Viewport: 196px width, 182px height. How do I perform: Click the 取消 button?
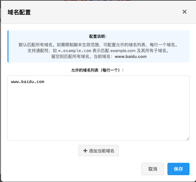(x=152, y=169)
